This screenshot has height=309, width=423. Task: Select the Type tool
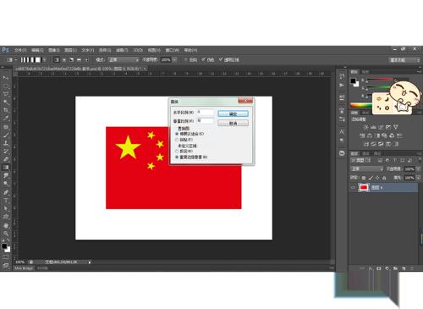(x=6, y=201)
